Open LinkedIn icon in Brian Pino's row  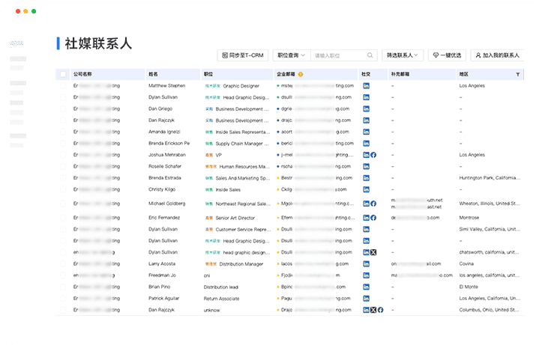click(366, 287)
